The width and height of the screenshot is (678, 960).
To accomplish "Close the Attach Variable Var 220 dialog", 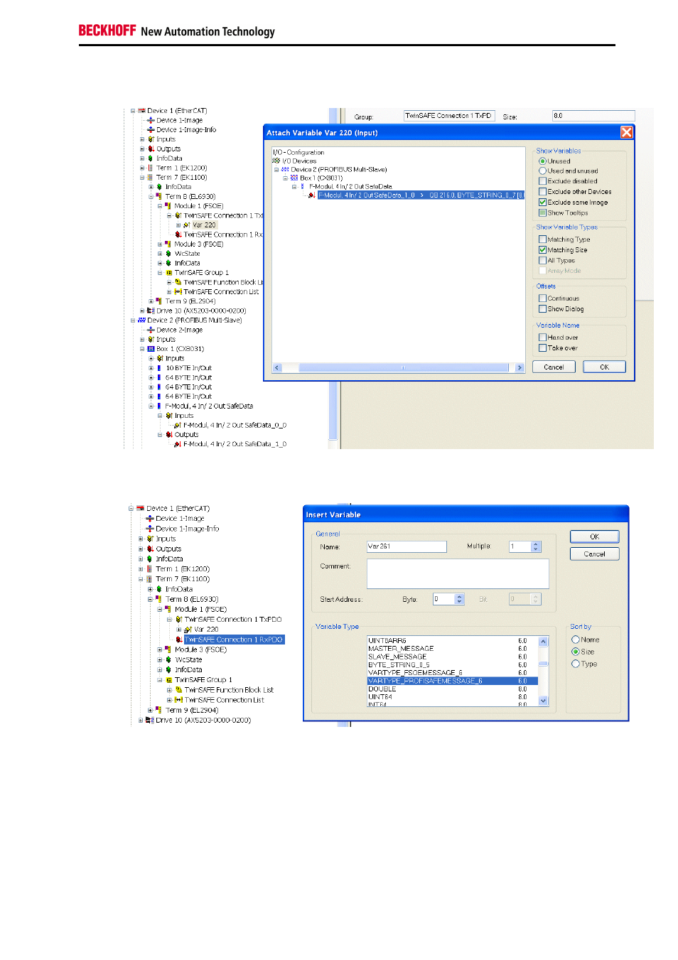I will pyautogui.click(x=626, y=132).
